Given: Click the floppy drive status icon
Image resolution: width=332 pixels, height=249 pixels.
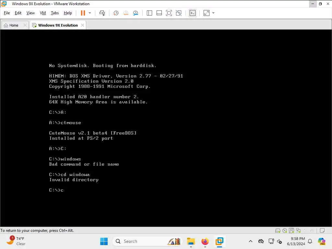Looking at the screenshot, I should pyautogui.click(x=291, y=231).
